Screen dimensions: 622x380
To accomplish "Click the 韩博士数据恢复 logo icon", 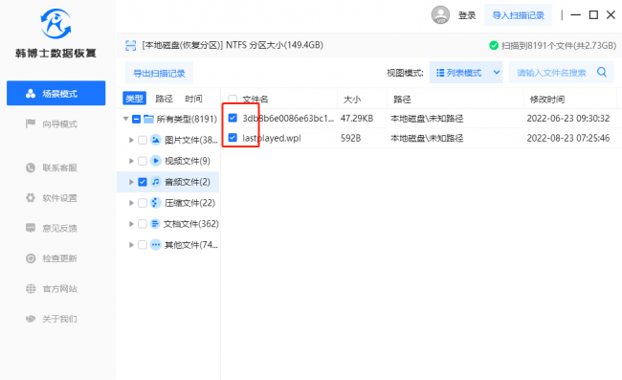I will pos(56,24).
